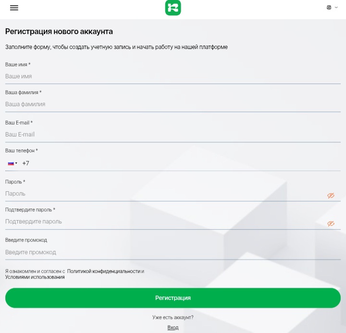Image resolution: width=346 pixels, height=333 pixels.
Task: Focus the Пароль input field
Action: click(x=163, y=194)
